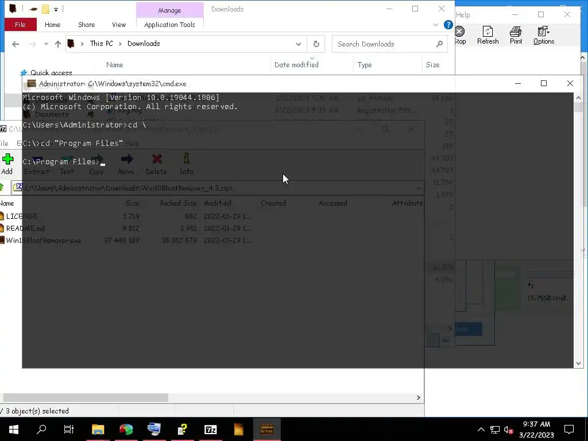
Task: Click the LICENSE file icon in 7-Zip
Action: point(2,216)
